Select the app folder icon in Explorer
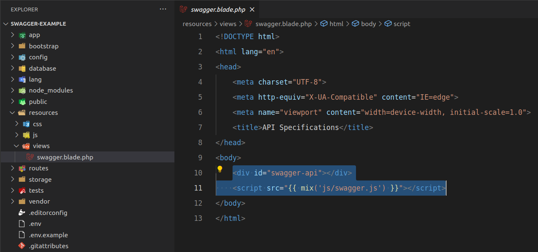 [21, 35]
